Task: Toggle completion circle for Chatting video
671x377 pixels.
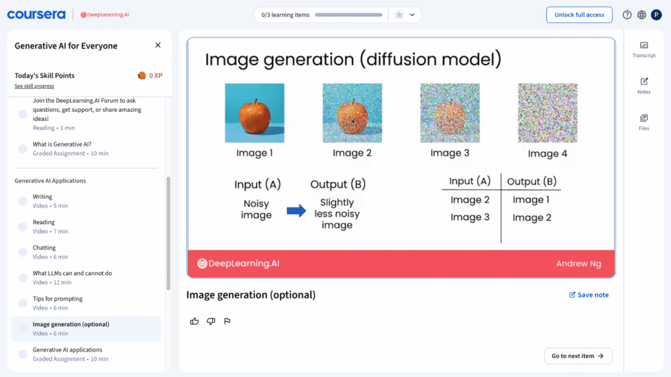Action: (23, 252)
